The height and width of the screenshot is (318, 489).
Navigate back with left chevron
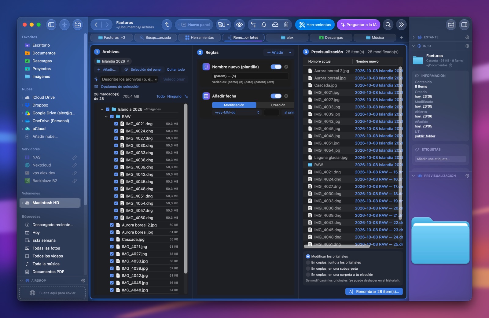click(x=96, y=25)
